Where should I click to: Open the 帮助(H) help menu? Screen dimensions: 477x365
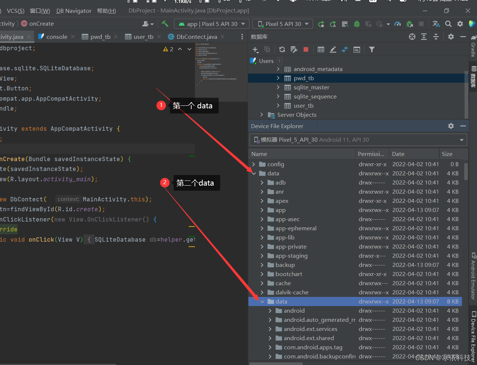coord(107,11)
